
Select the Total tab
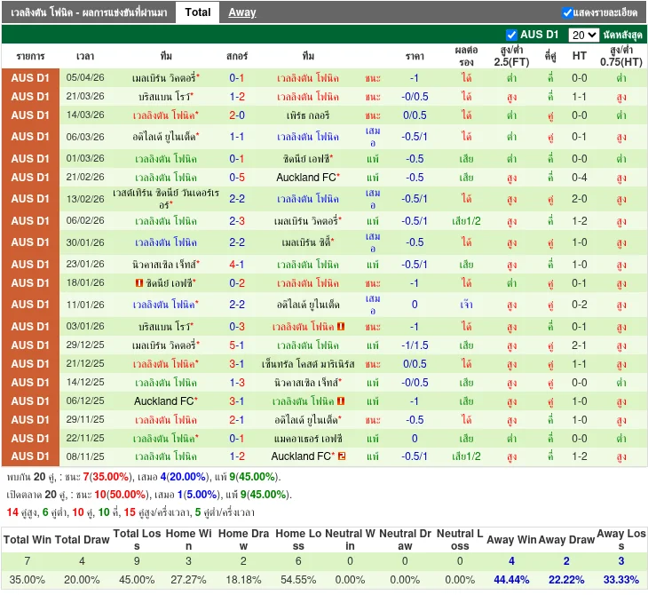198,12
